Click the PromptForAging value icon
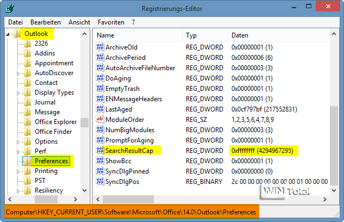The height and width of the screenshot is (222, 344). 100,140
